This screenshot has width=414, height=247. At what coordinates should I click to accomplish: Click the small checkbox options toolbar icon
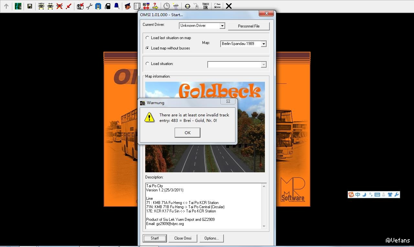point(217,6)
